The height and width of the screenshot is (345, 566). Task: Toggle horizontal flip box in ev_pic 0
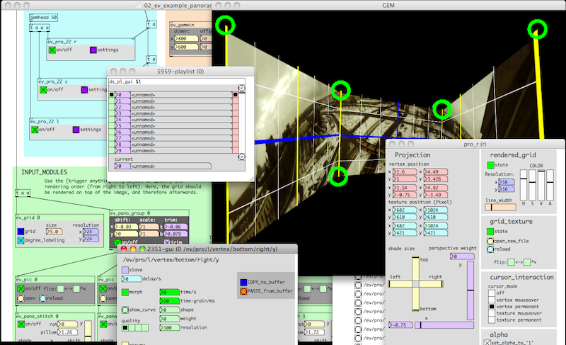[61, 288]
